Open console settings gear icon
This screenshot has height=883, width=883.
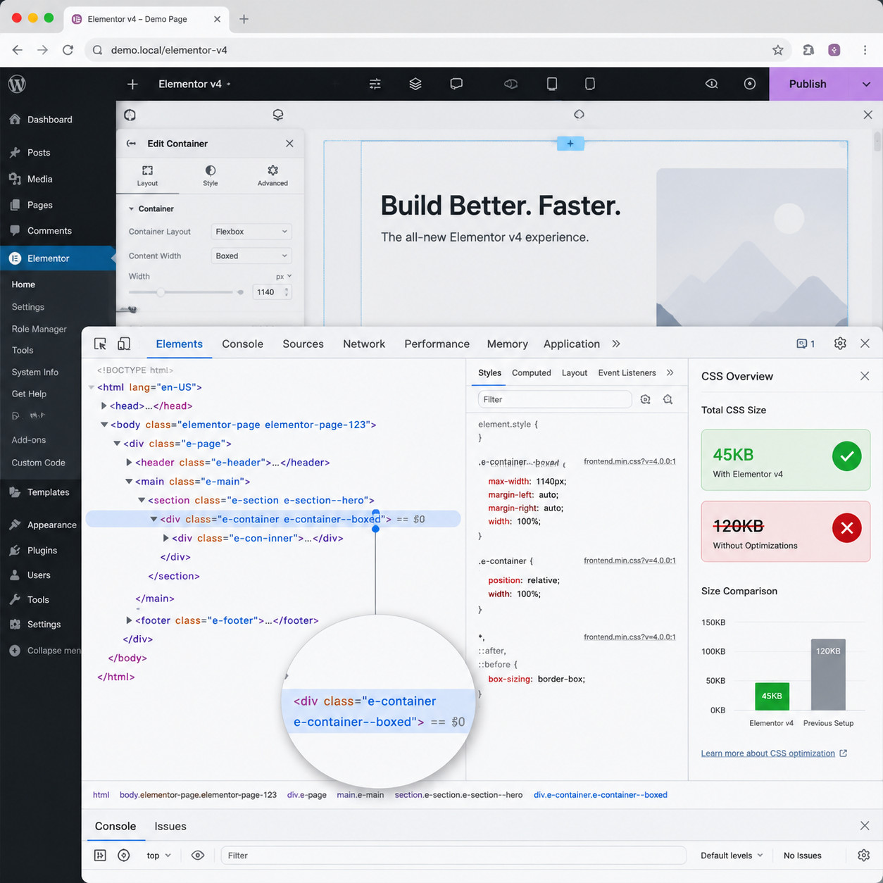coord(864,856)
